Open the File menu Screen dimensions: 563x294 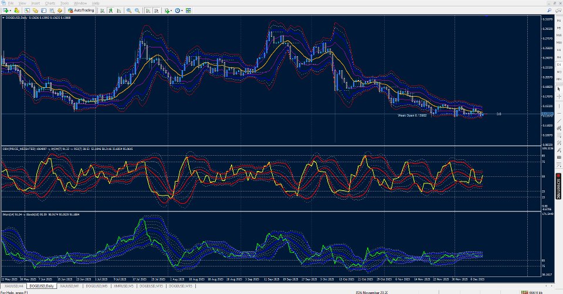[x=11, y=4]
